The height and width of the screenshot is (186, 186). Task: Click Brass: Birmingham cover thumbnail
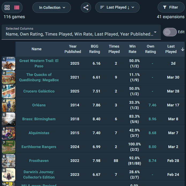click(x=9, y=119)
